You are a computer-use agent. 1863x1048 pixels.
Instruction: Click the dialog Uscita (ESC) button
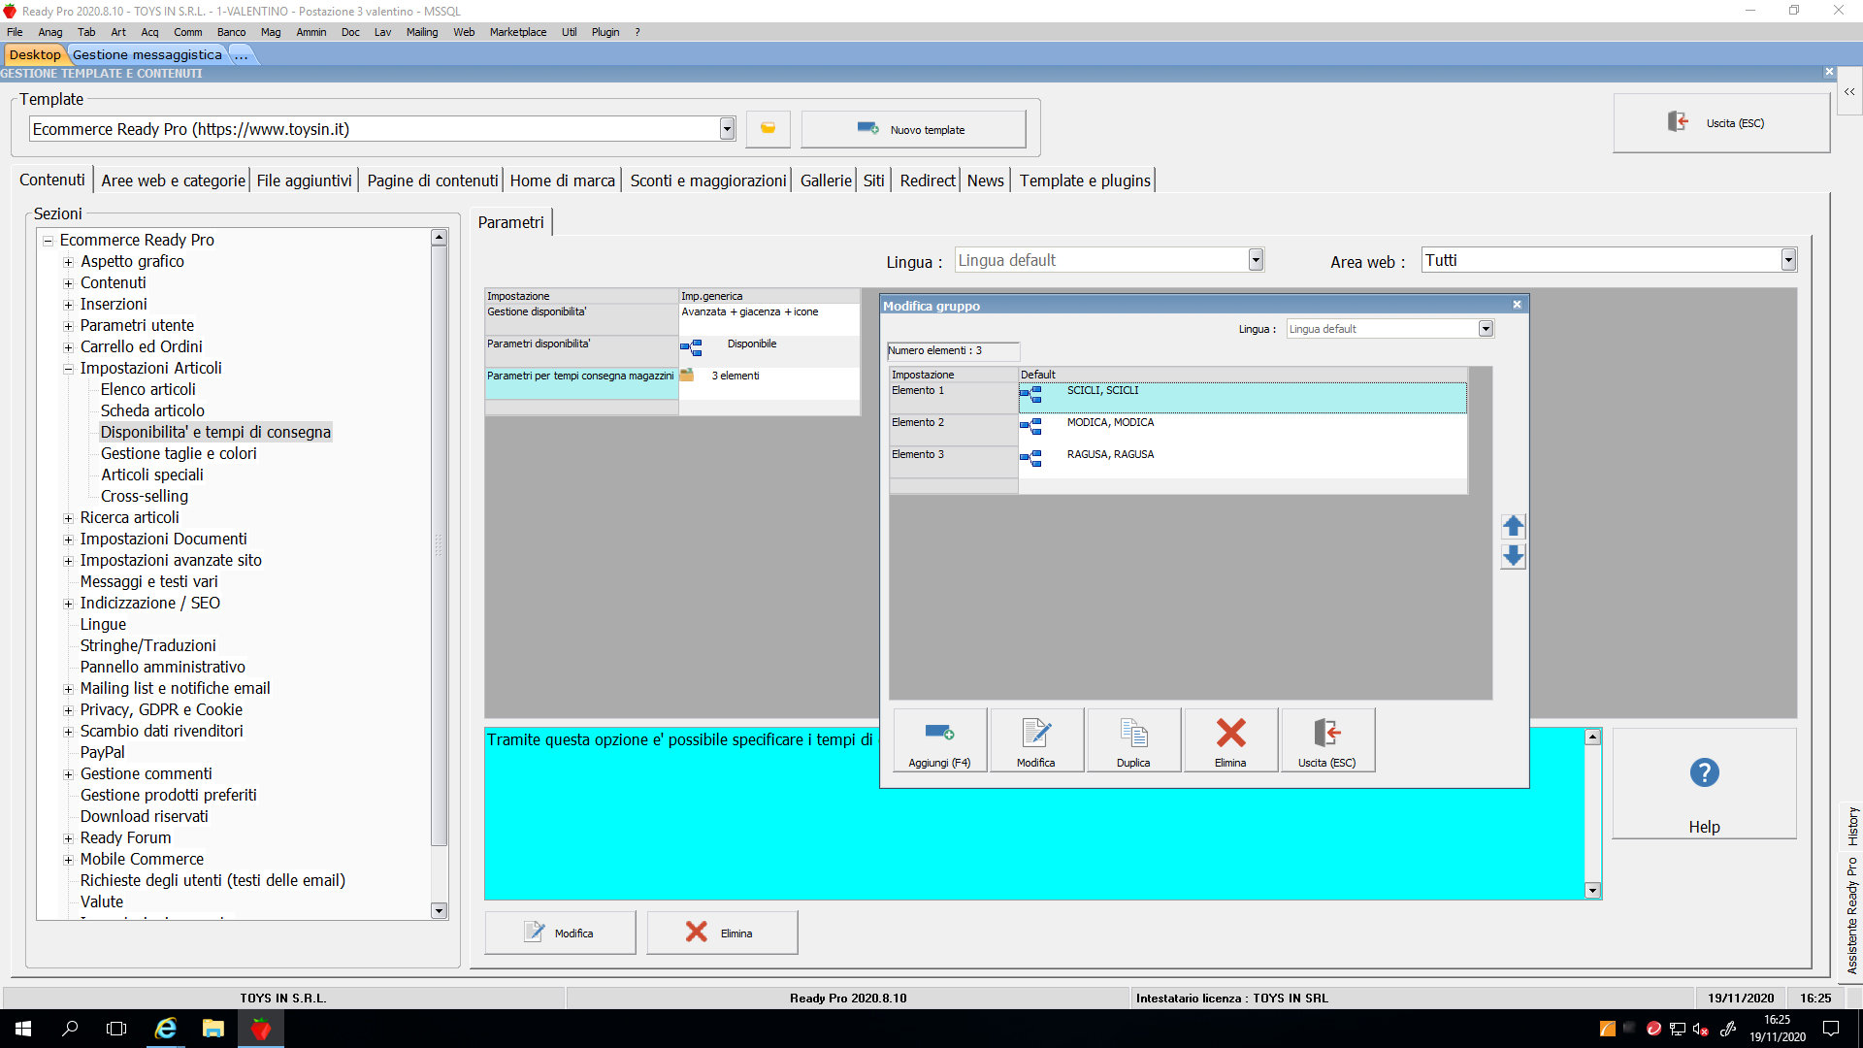tap(1327, 740)
